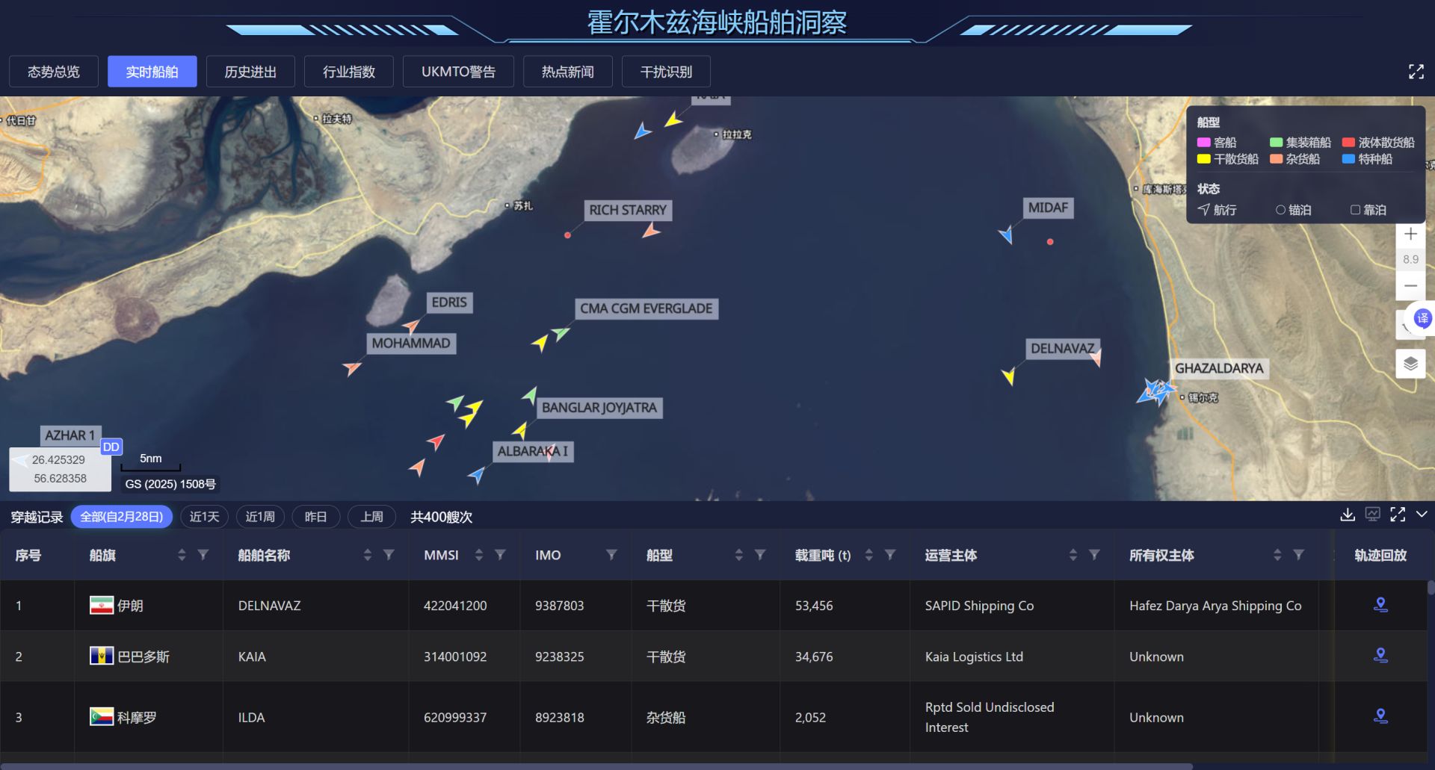
Task: Select the 近1天 time filter button
Action: [204, 516]
